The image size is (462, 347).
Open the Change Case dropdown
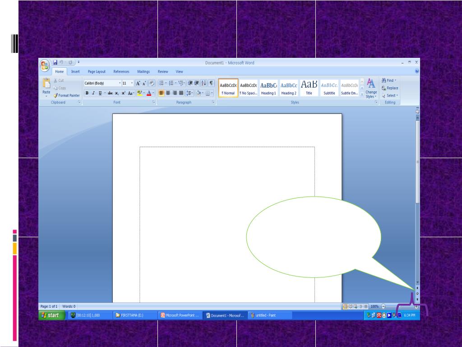(x=131, y=93)
